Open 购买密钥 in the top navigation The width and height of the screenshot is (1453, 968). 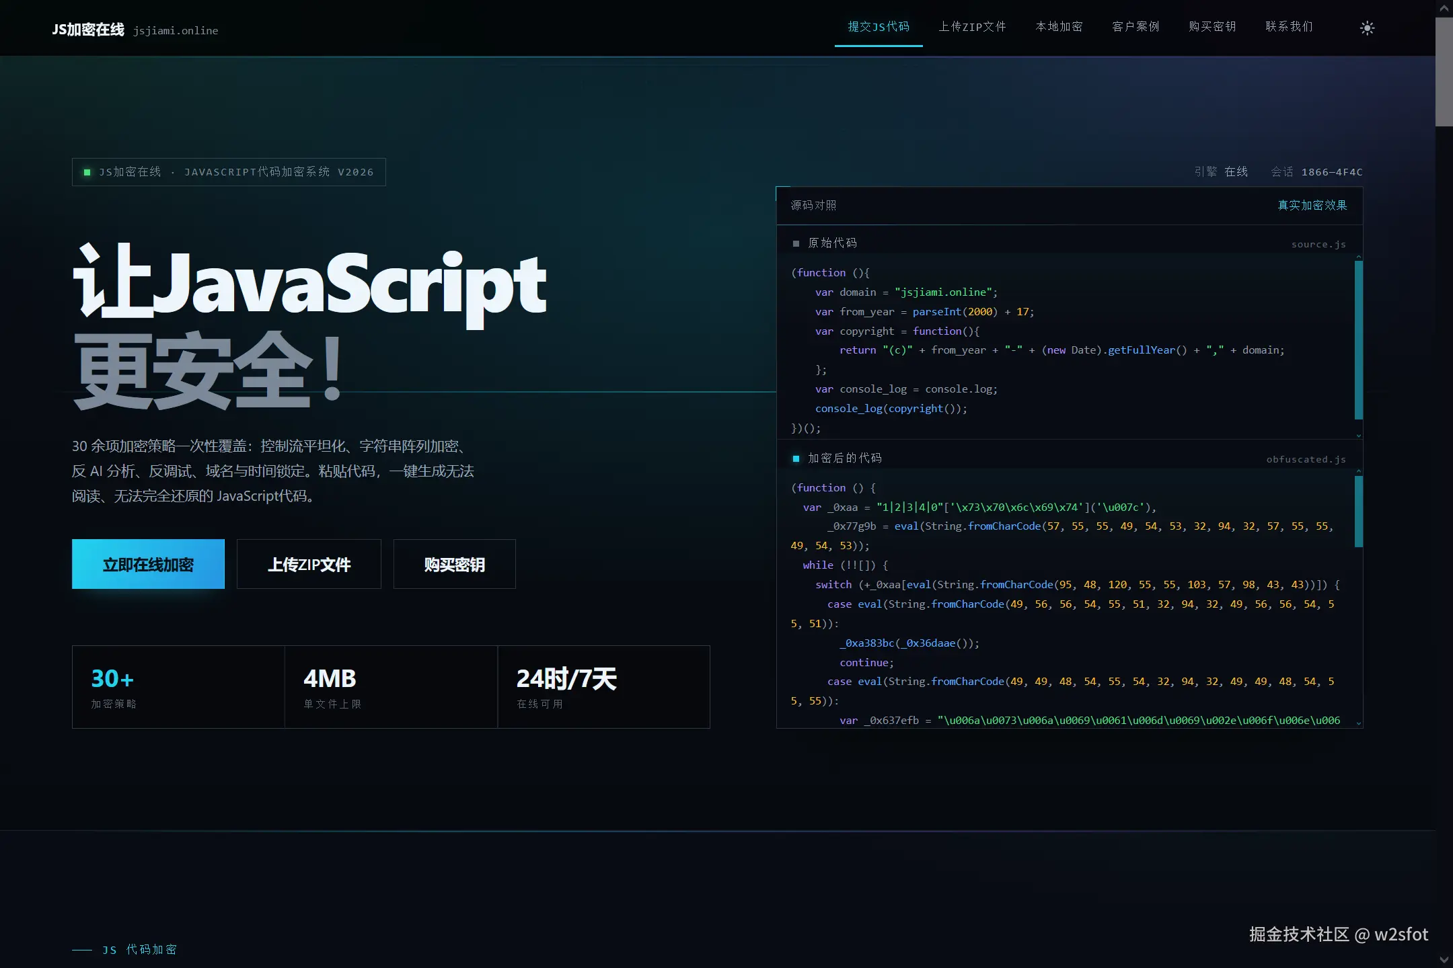coord(1212,27)
